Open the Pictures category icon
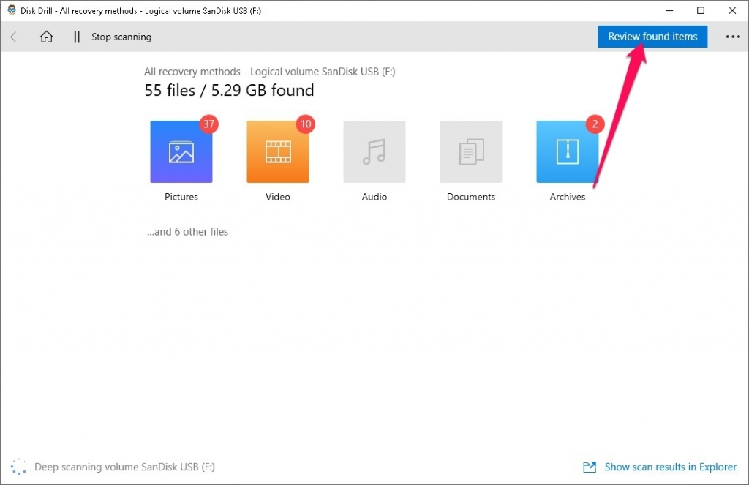The image size is (749, 485). [181, 151]
